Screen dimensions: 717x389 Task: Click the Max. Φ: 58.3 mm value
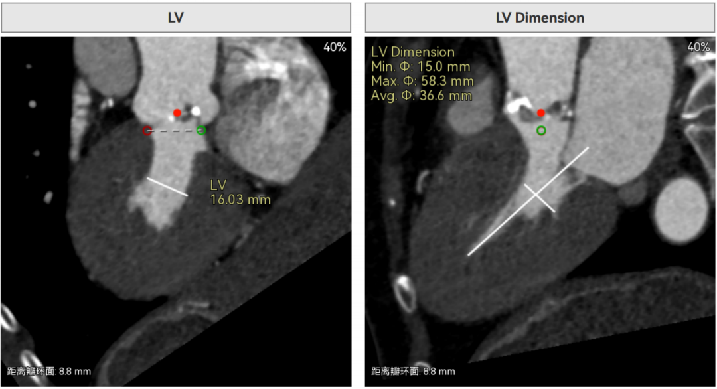[x=422, y=82]
